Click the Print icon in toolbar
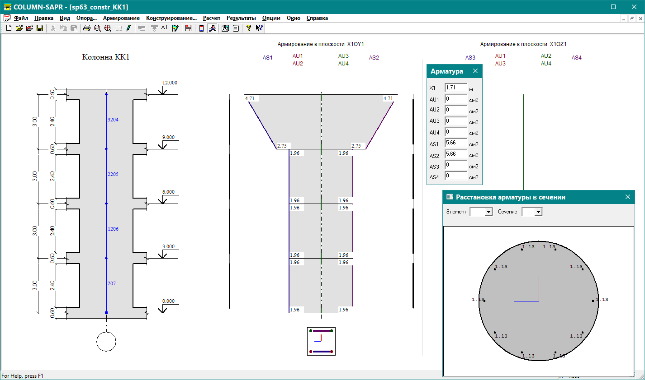The height and width of the screenshot is (380, 645). click(87, 28)
